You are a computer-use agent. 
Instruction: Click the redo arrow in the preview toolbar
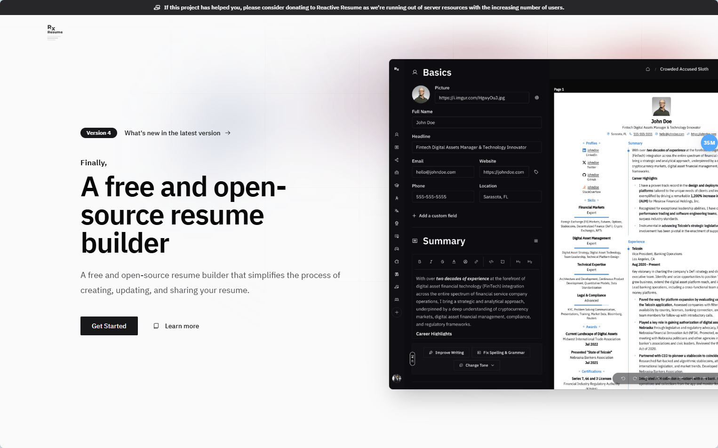635,378
